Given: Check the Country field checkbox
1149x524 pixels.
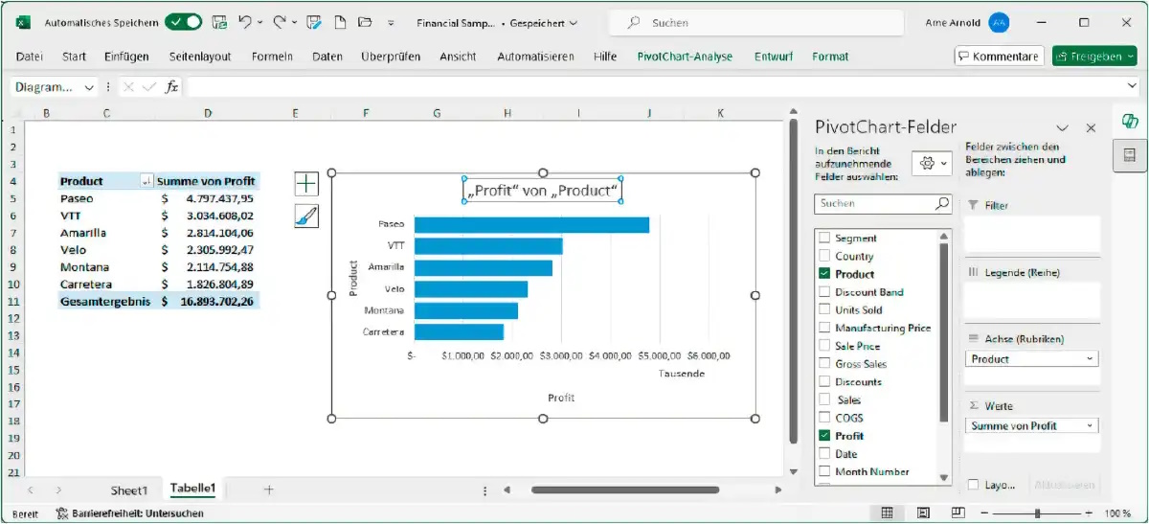Looking at the screenshot, I should point(824,256).
